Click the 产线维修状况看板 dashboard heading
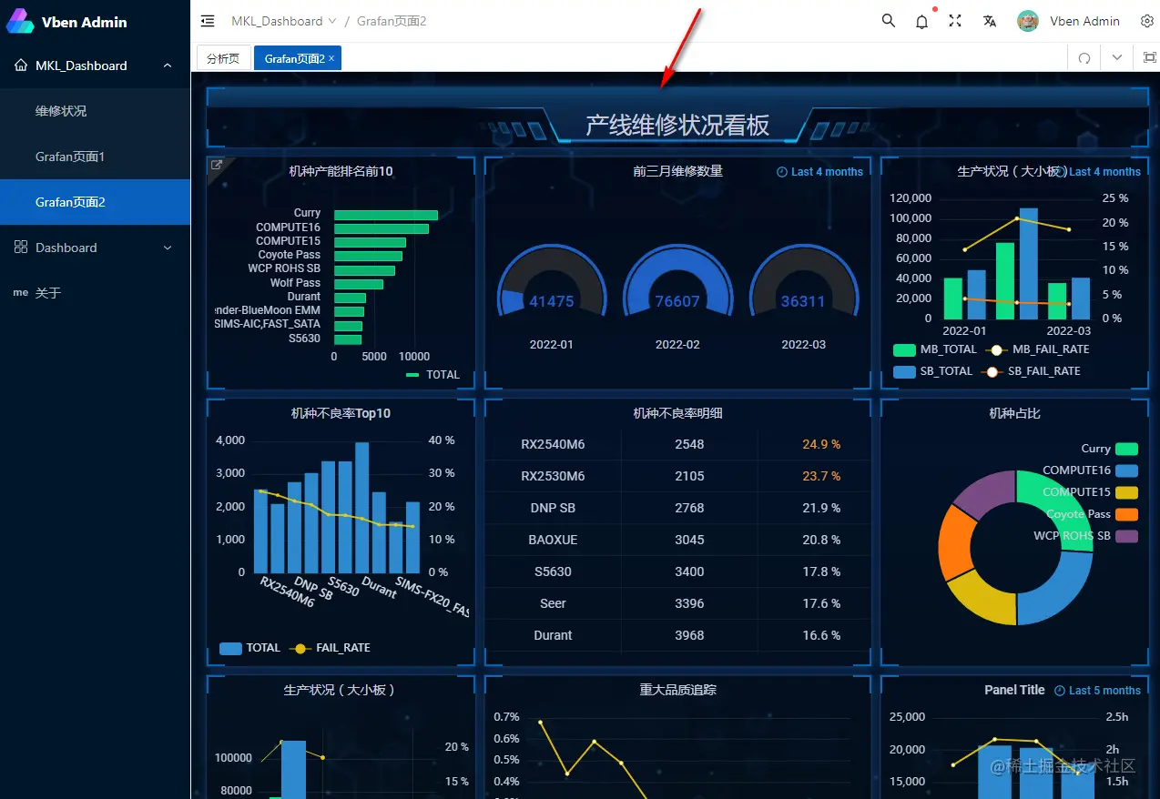This screenshot has height=799, width=1160. coord(677,126)
